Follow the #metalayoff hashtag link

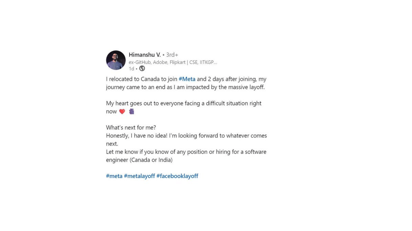tap(139, 176)
